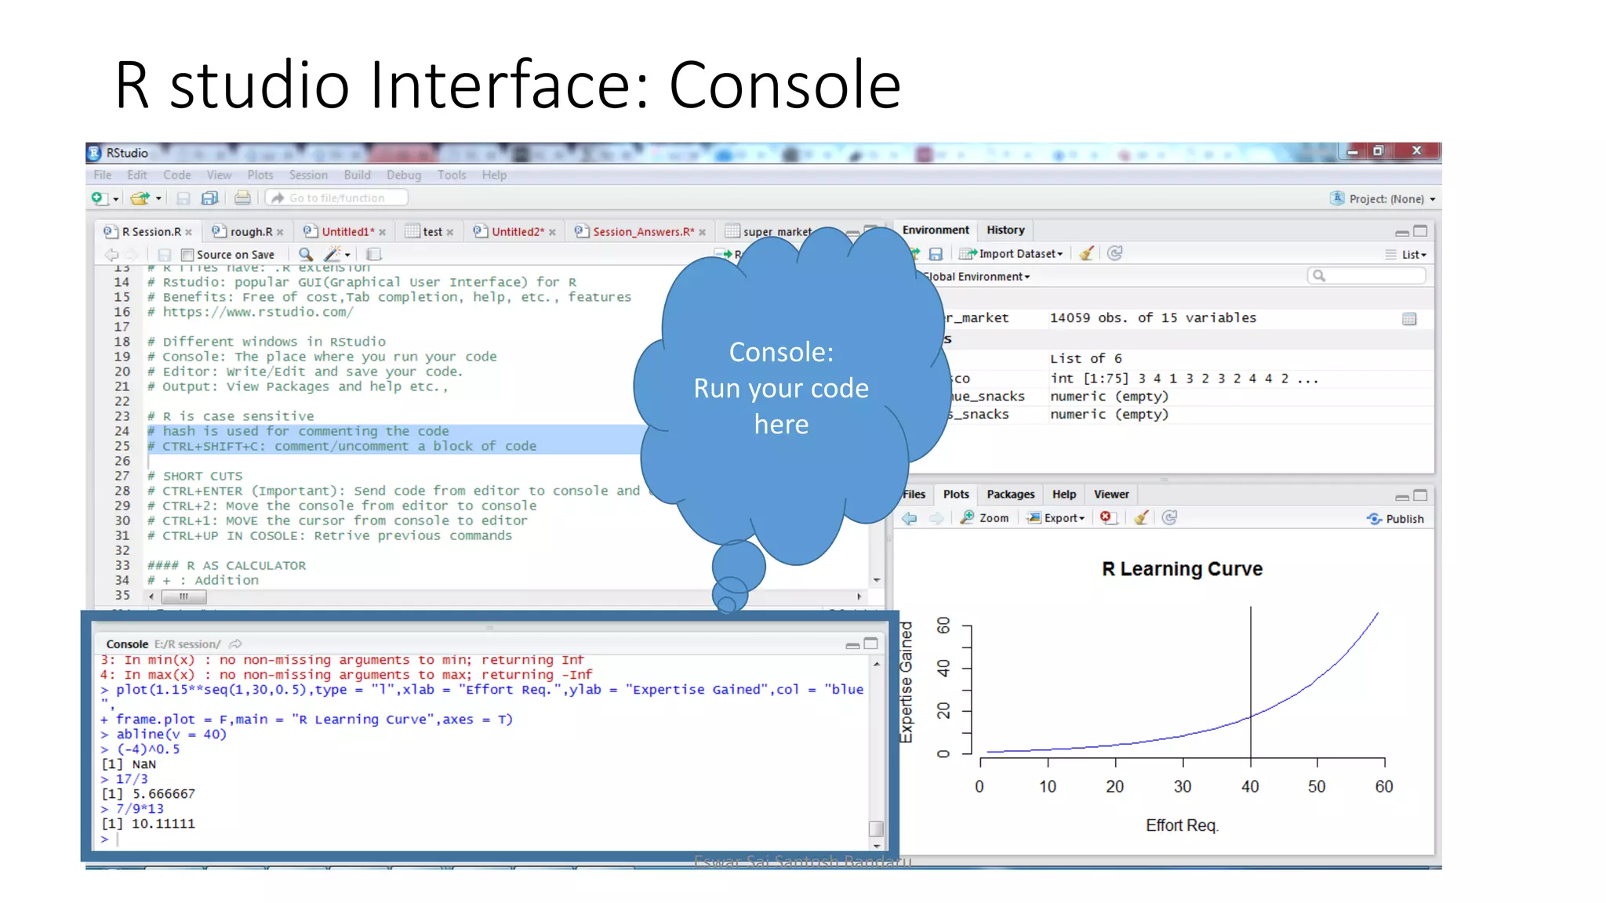The image size is (1606, 903).
Task: Click the clear workspace broom in Environment pane
Action: pyautogui.click(x=1086, y=253)
